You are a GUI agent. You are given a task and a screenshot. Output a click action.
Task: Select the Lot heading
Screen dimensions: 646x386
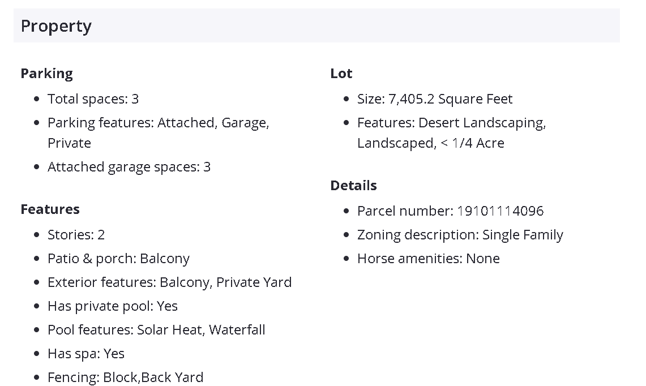(341, 74)
